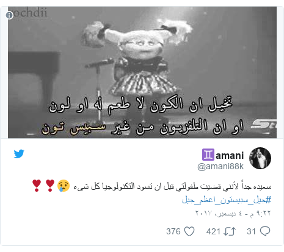Click the Arabic tweet text body
The image size is (284, 252).
coord(172,186)
